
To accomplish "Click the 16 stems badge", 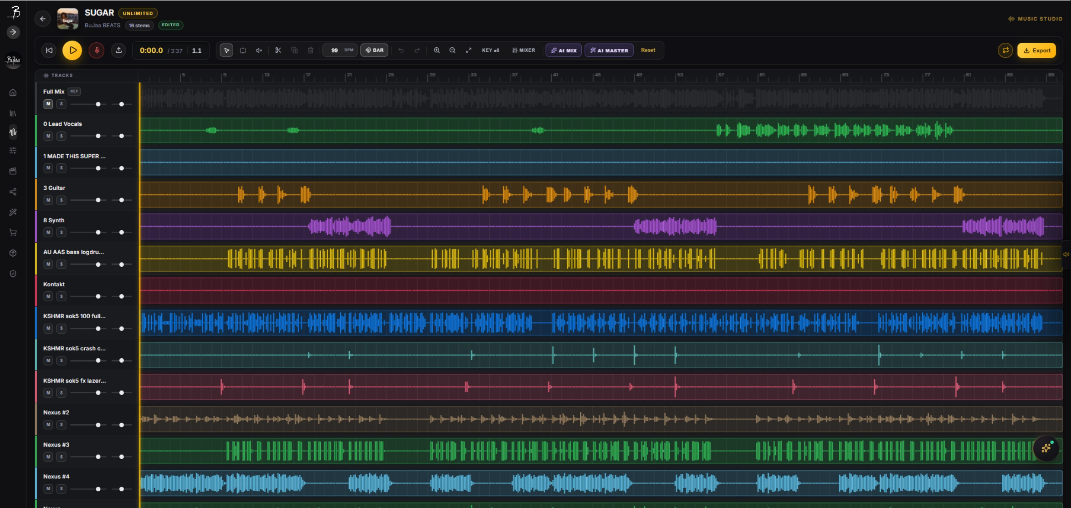I will (x=139, y=25).
